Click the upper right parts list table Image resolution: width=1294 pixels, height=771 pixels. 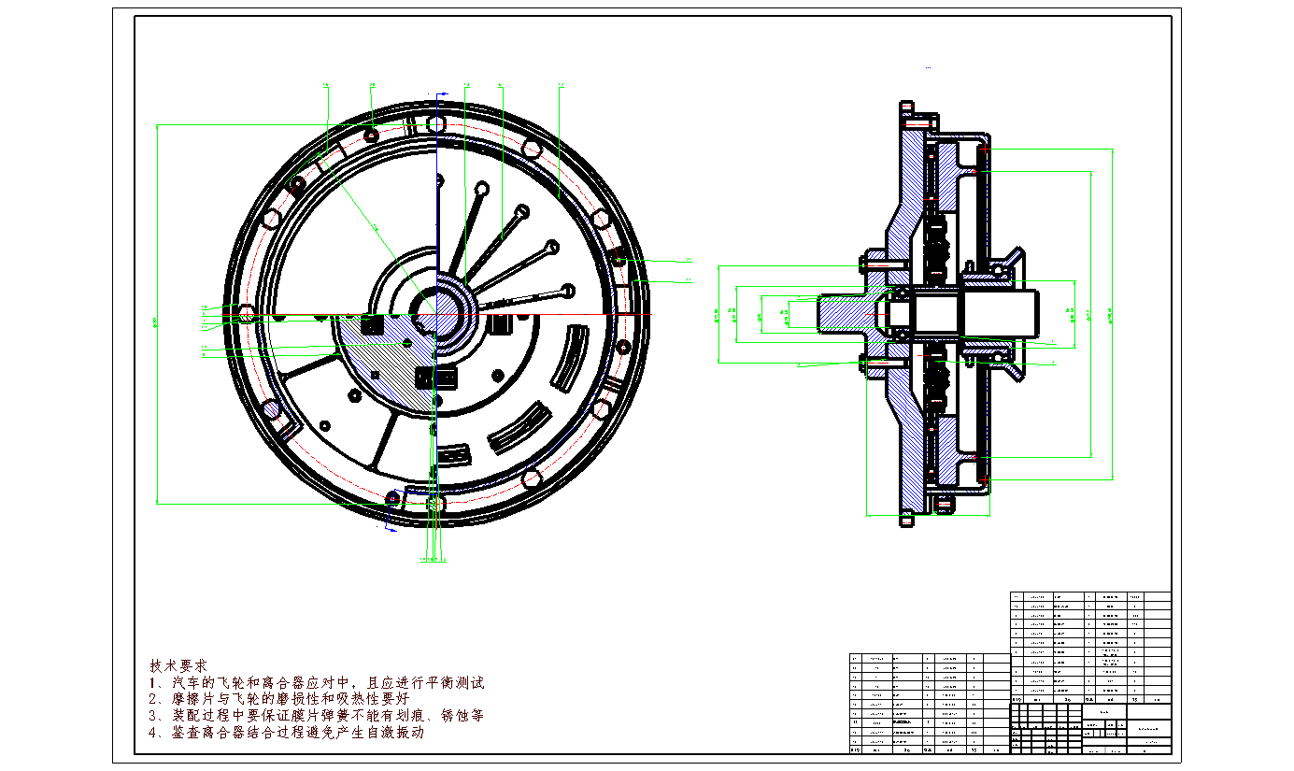tap(1089, 647)
